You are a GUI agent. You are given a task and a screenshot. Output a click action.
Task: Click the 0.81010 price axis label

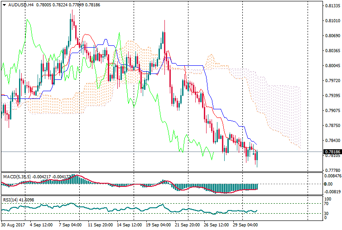[x=332, y=20]
